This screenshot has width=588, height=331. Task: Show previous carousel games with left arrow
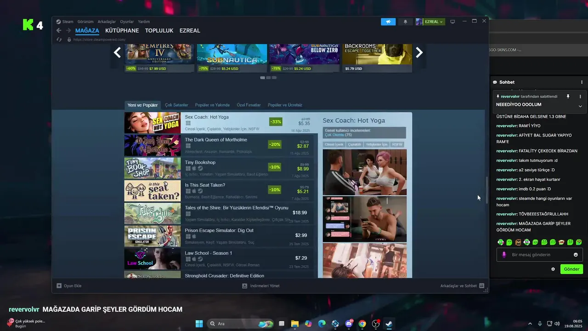click(x=117, y=52)
